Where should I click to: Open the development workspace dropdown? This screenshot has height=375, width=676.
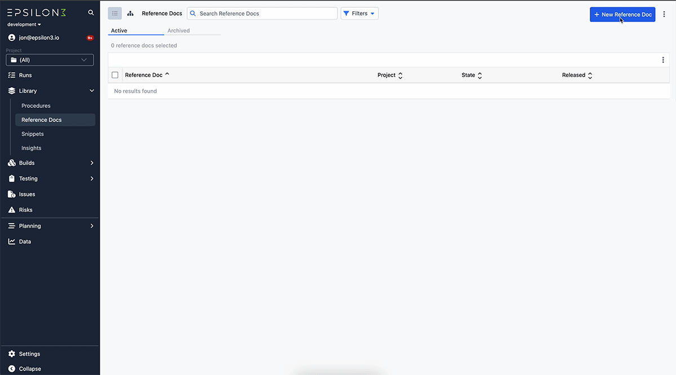[24, 25]
